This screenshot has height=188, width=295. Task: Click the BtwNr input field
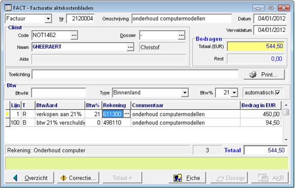coord(59,92)
